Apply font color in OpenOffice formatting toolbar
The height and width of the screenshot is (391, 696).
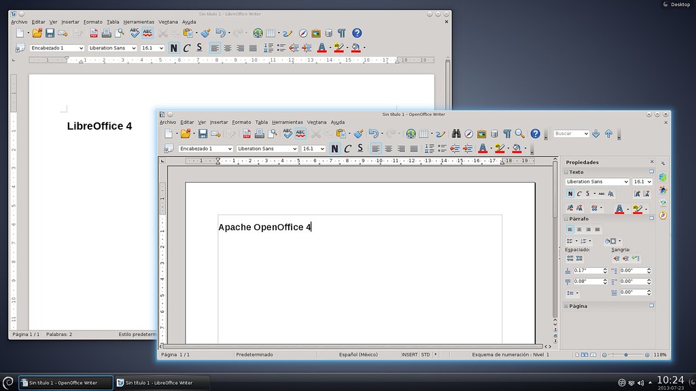(483, 149)
